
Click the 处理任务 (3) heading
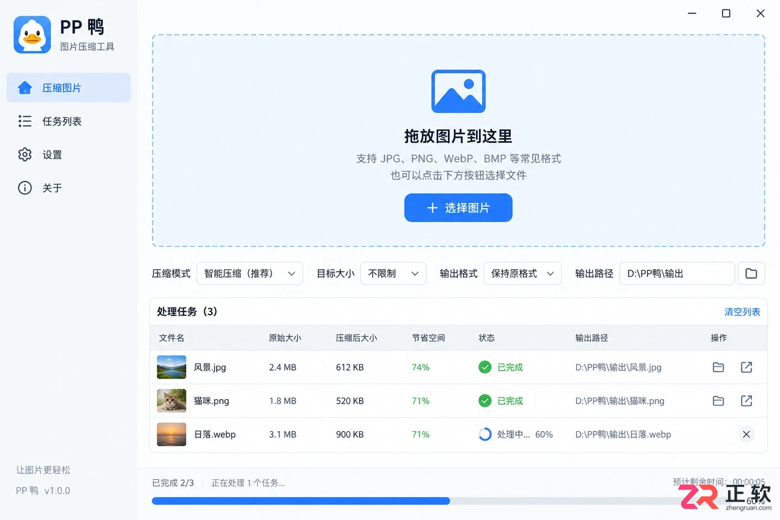187,311
